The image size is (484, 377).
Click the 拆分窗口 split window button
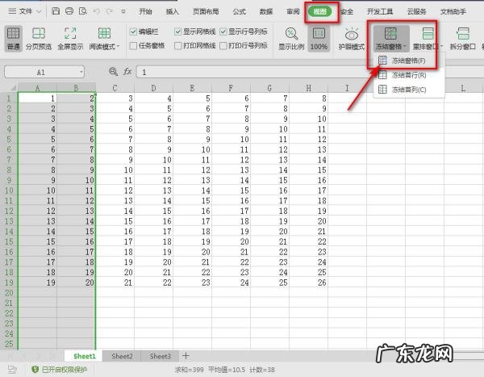click(462, 39)
